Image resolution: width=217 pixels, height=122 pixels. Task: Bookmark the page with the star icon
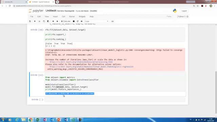(x=198, y=6)
